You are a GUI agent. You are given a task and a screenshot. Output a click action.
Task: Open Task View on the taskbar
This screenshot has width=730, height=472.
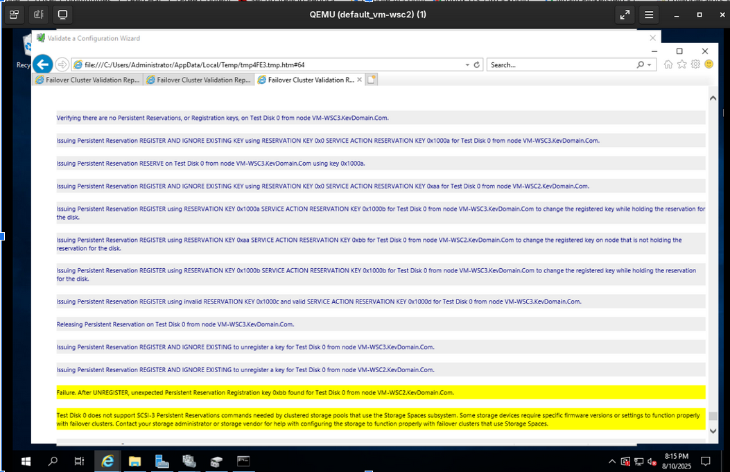[80, 462]
